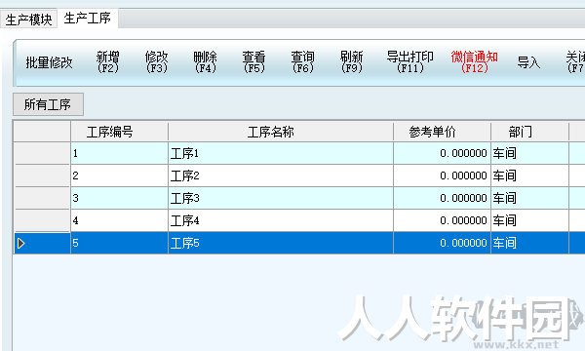The width and height of the screenshot is (585, 351).
Task: Open 导出打印 (F11) export and print
Action: [x=410, y=62]
